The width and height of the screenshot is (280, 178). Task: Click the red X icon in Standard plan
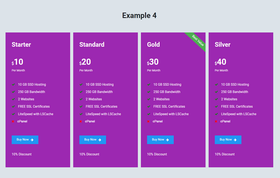pyautogui.click(x=81, y=122)
